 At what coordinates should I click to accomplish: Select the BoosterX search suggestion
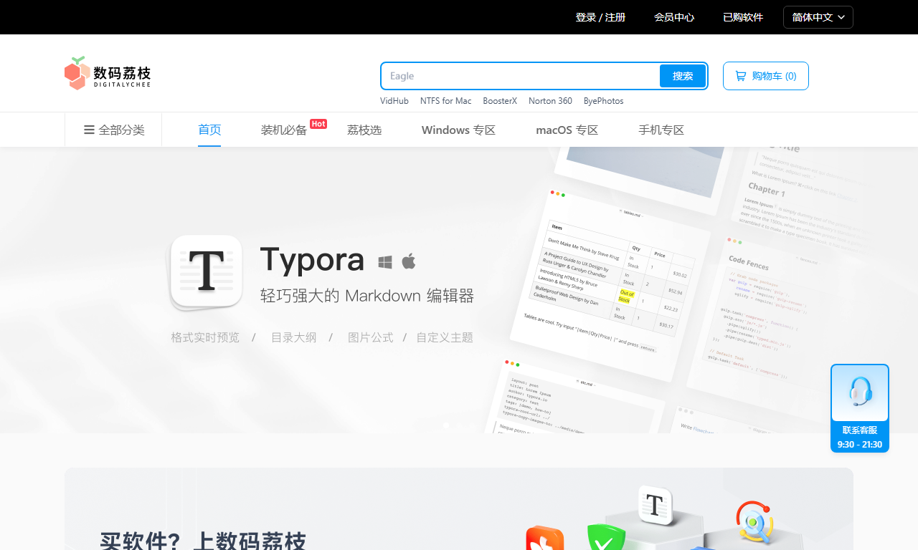(x=500, y=101)
